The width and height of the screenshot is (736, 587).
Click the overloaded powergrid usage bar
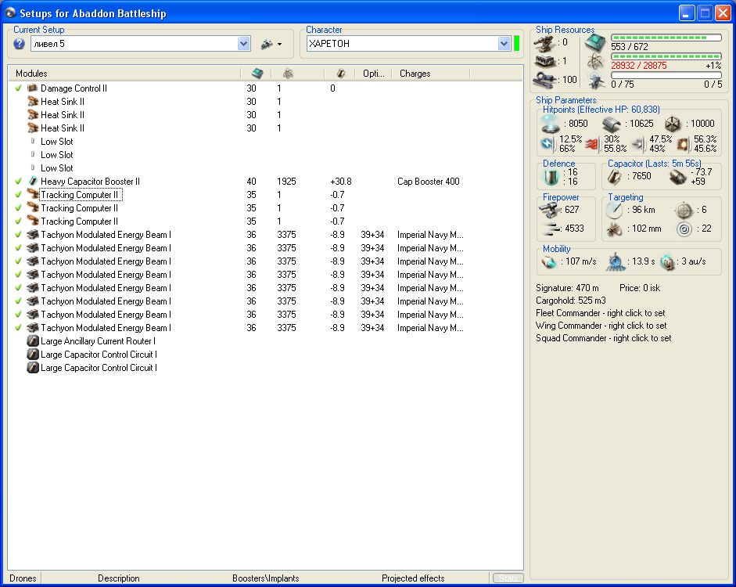666,56
